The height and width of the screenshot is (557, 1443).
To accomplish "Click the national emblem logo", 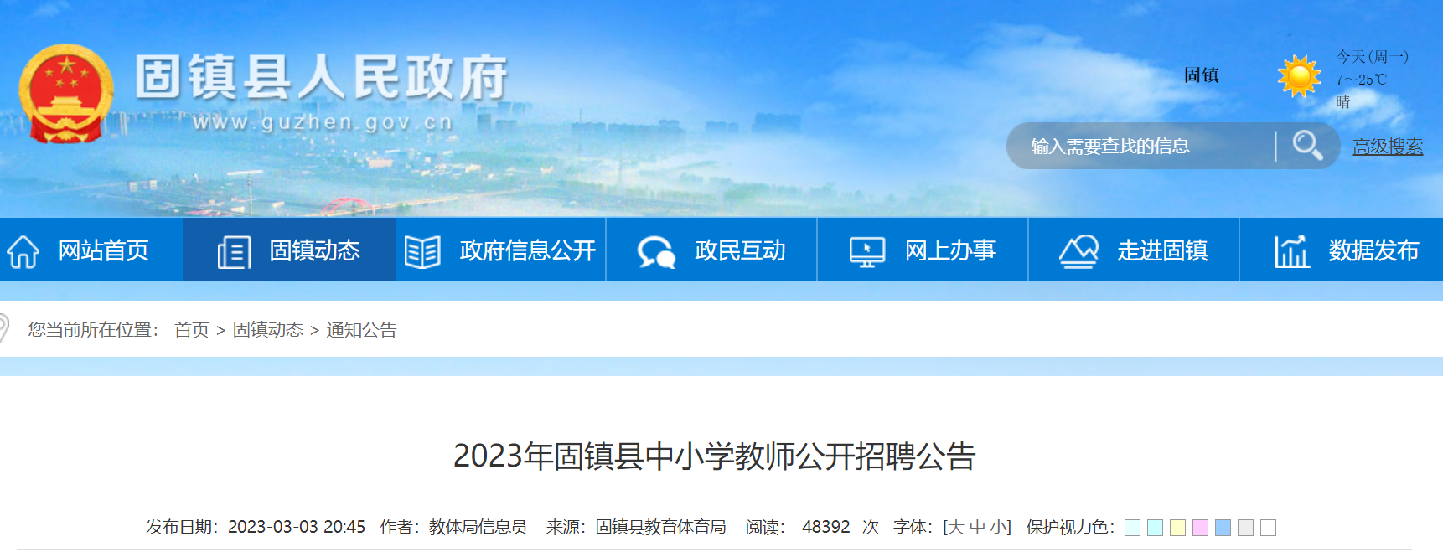I will pyautogui.click(x=65, y=94).
